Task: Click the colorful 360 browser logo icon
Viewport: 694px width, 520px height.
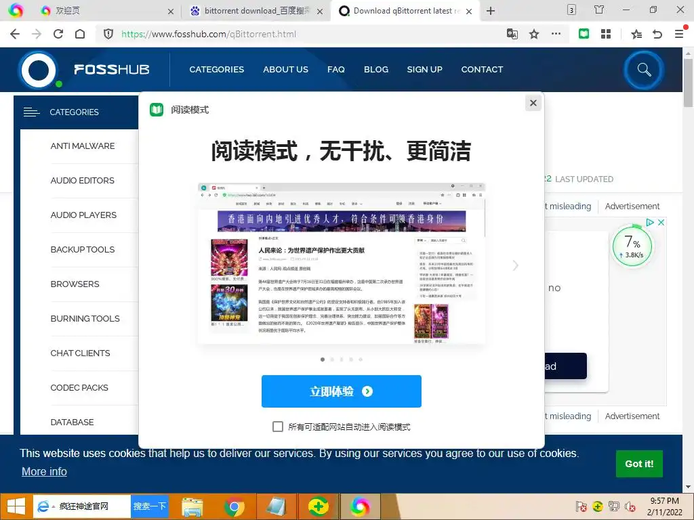Action: coord(16,11)
